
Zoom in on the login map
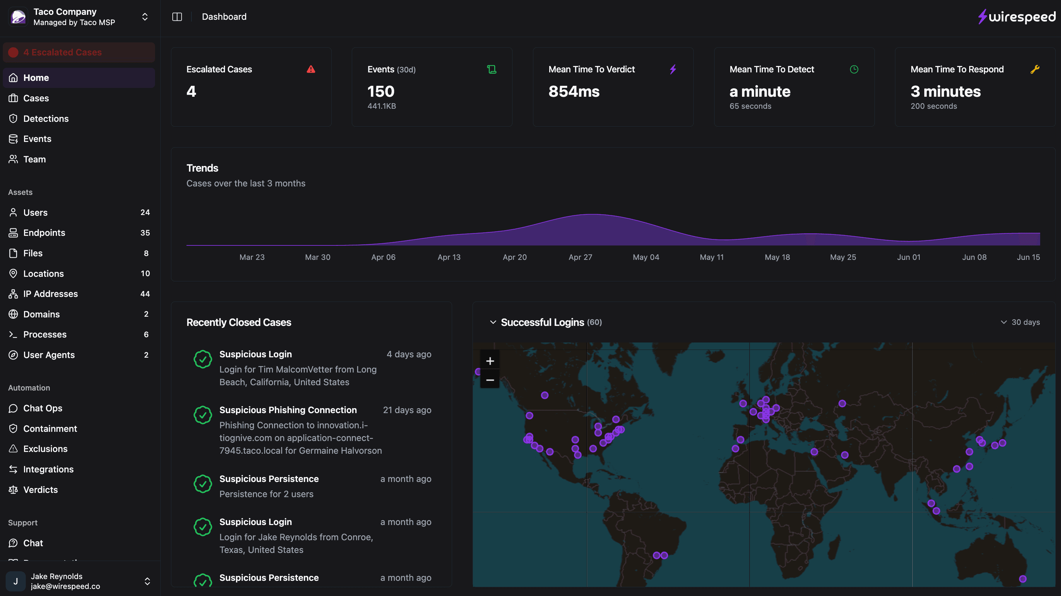[490, 360]
